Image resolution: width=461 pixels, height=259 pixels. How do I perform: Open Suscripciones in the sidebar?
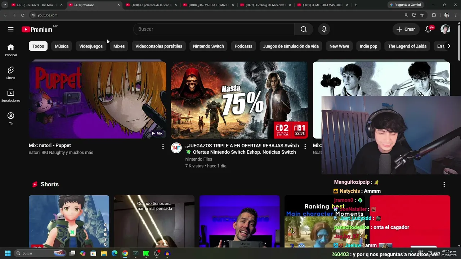point(11,96)
